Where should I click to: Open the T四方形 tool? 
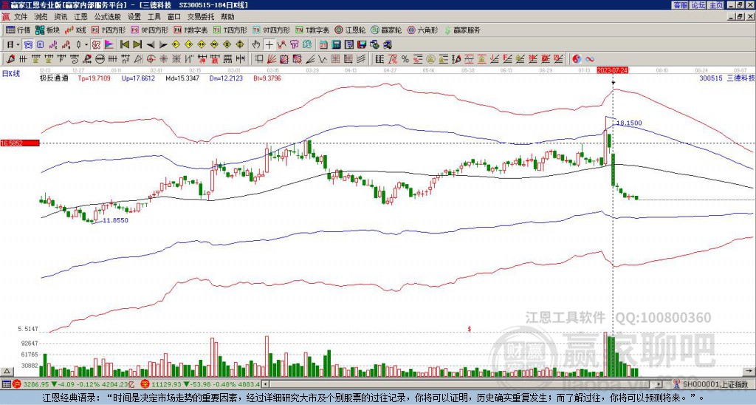click(230, 30)
